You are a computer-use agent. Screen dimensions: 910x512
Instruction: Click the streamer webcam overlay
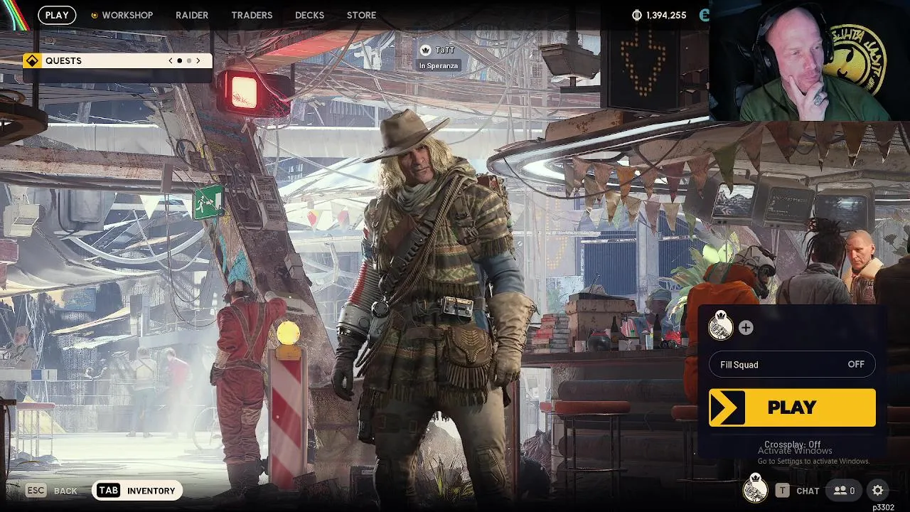pos(810,60)
